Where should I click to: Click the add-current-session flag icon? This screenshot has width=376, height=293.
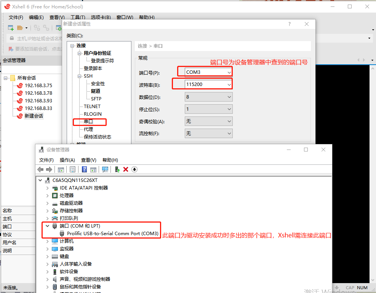pyautogui.click(x=11, y=49)
